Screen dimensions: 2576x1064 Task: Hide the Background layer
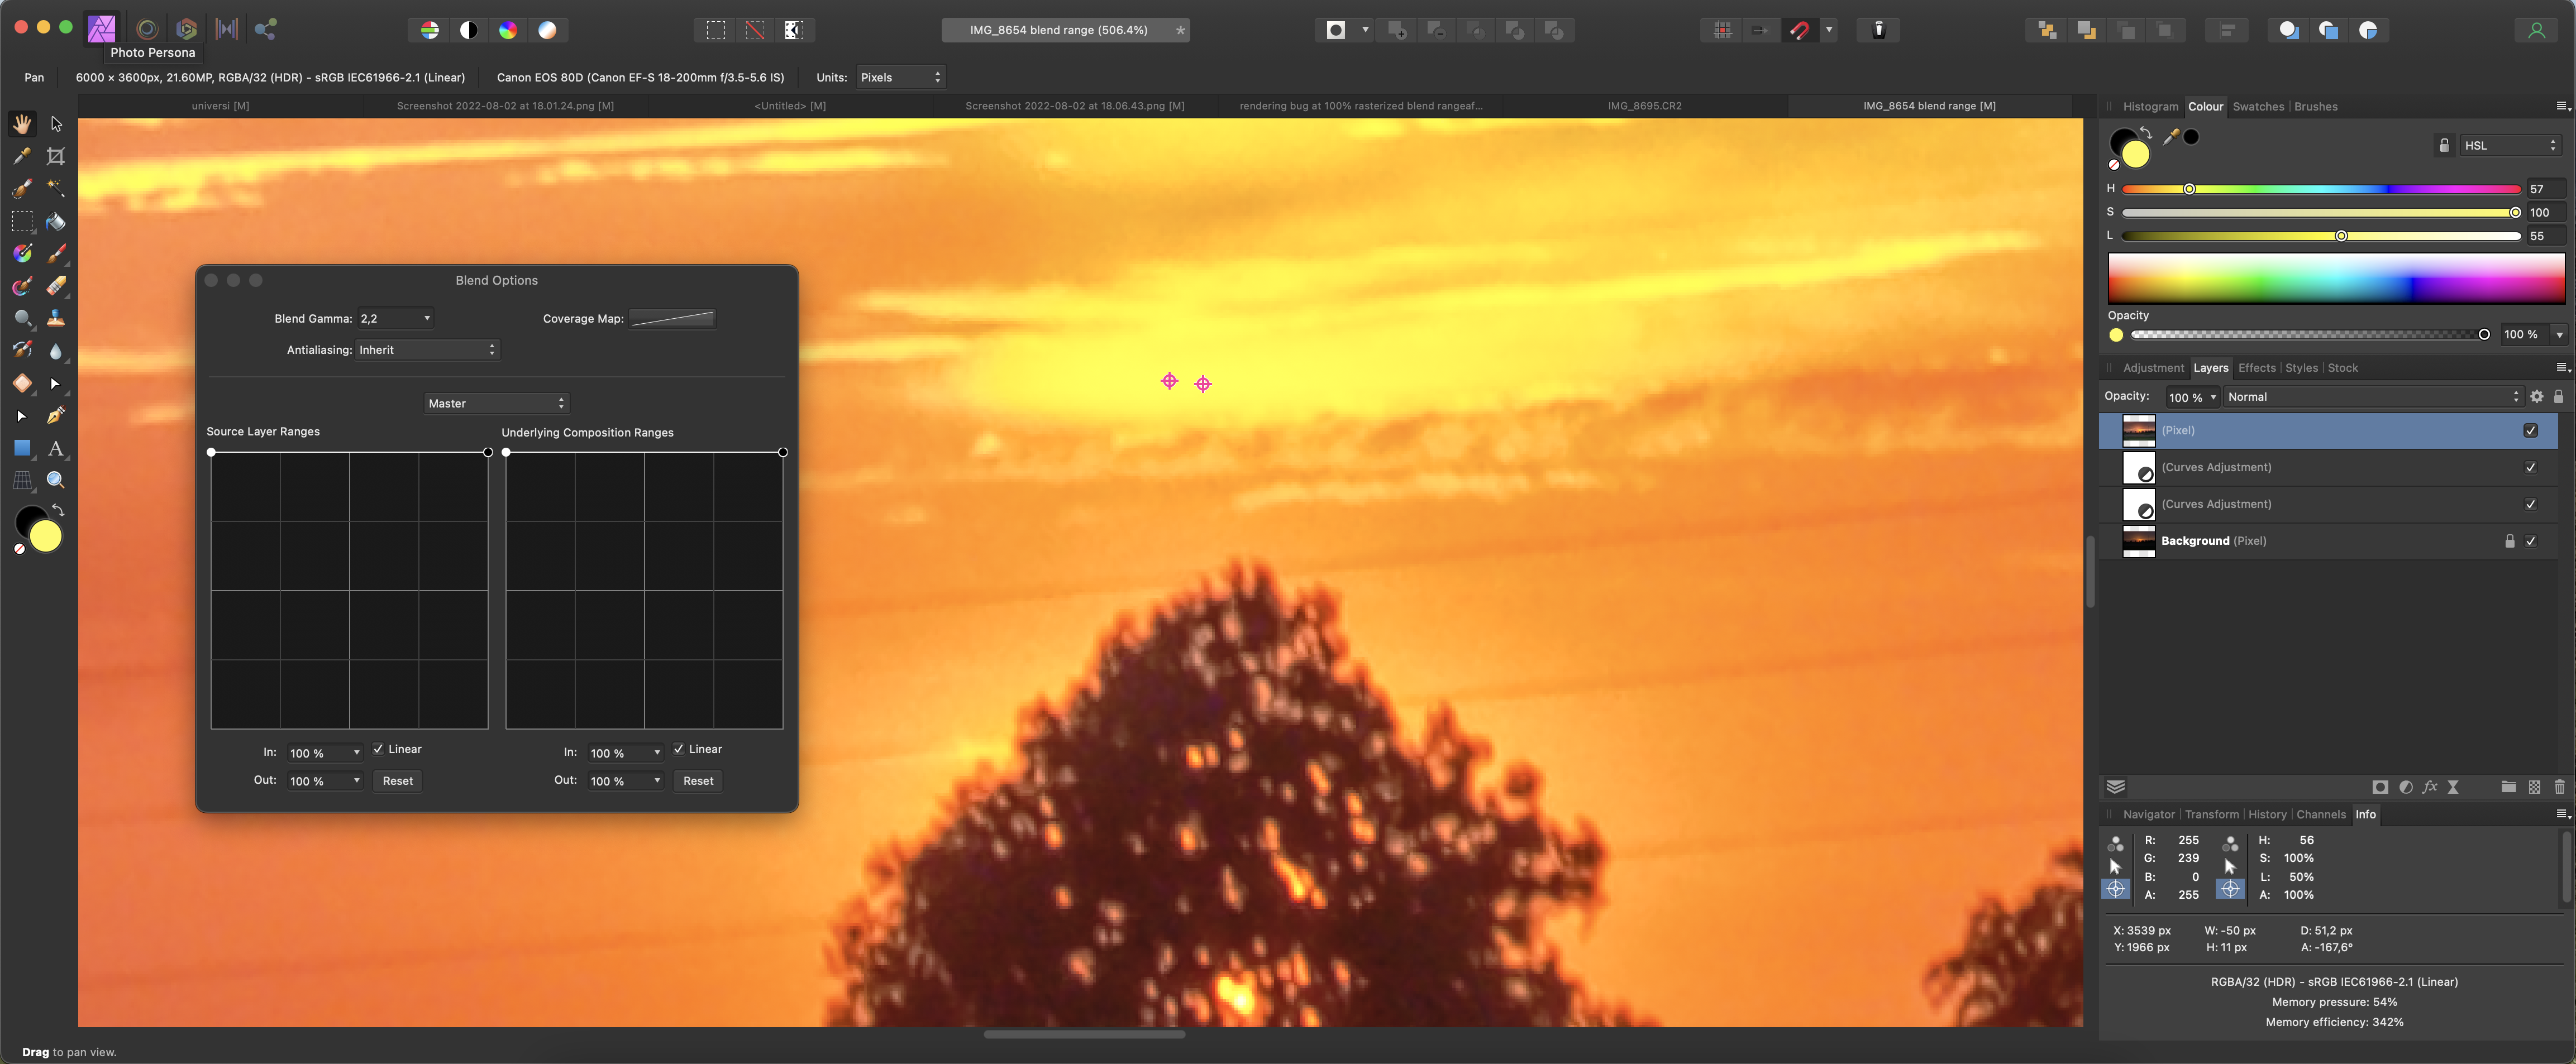pyautogui.click(x=2530, y=541)
